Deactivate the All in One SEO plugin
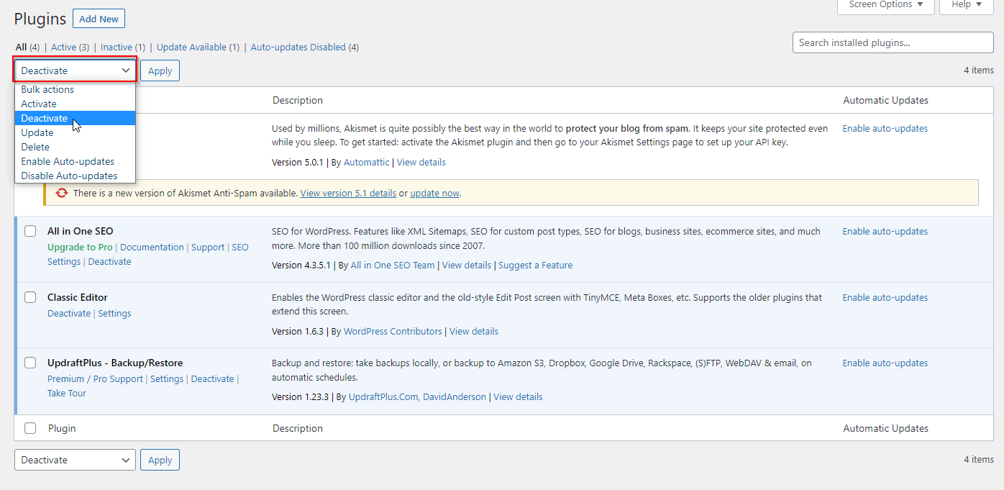Image resolution: width=1004 pixels, height=490 pixels. (109, 262)
